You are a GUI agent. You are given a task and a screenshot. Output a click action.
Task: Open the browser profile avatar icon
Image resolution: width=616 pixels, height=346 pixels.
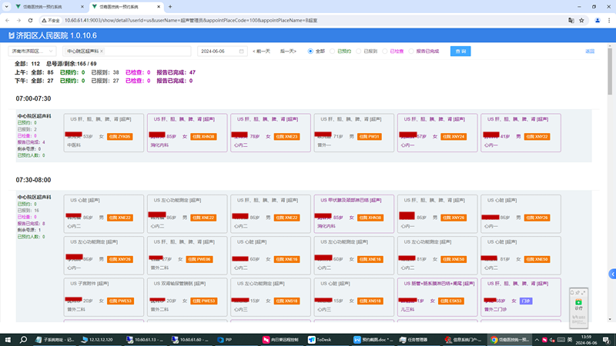point(596,20)
